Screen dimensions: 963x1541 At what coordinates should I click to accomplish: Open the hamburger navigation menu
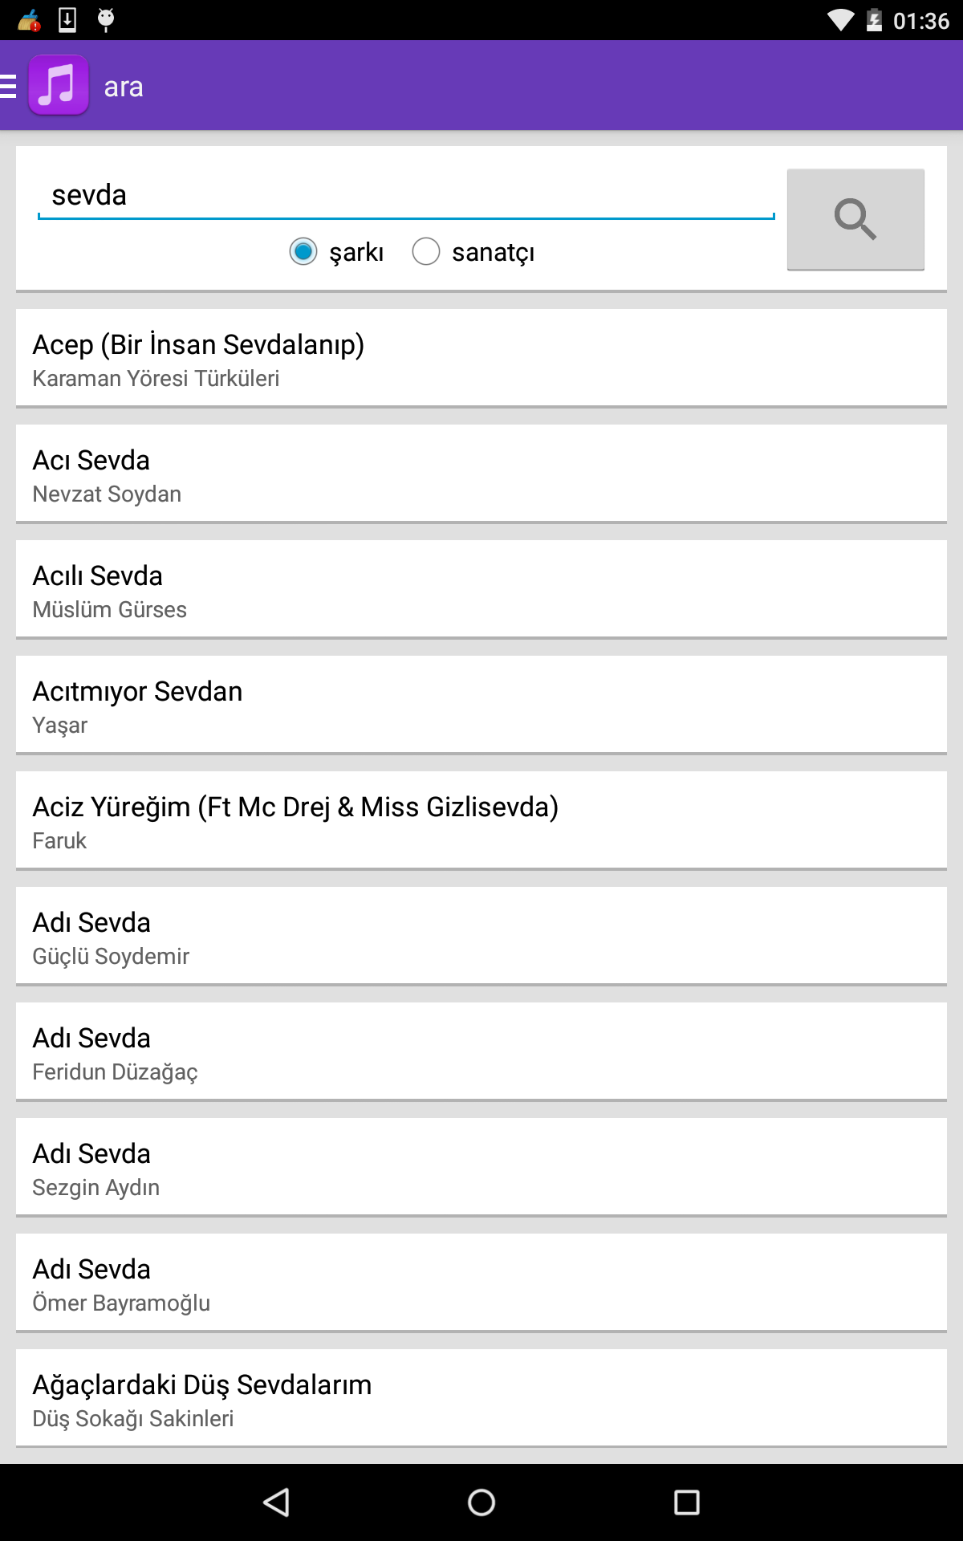pos(10,86)
